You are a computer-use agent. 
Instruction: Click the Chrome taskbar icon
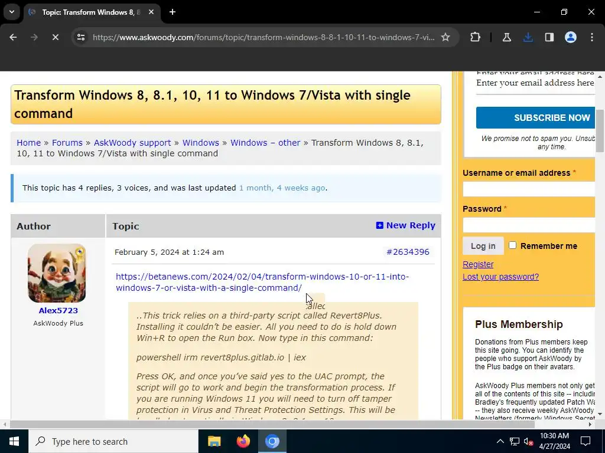click(272, 441)
